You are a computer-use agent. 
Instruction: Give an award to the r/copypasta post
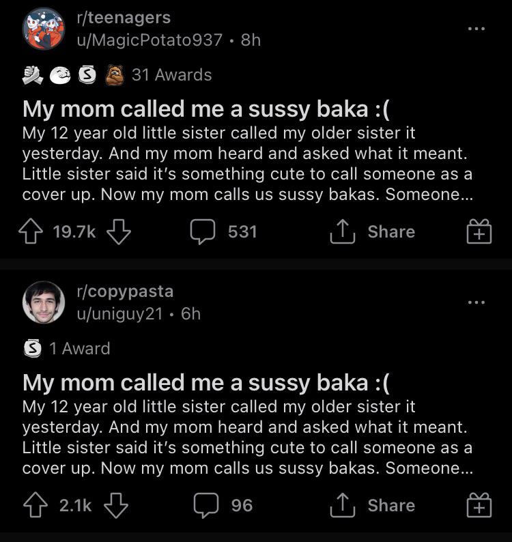[x=479, y=506]
